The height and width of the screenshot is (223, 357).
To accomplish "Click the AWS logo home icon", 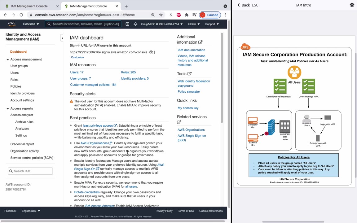I will pyautogui.click(x=11, y=24).
